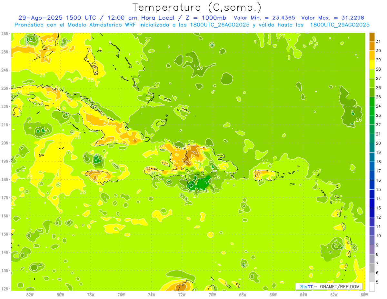Click the orange legend swatch between 30 and 31
The image size is (387, 299).
tap(372, 46)
